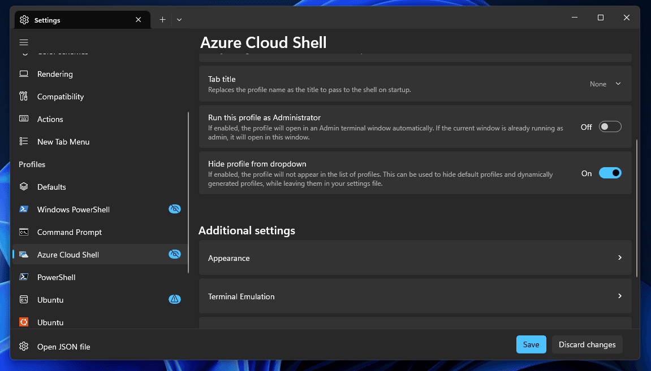651x371 pixels.
Task: Select the Windows PowerShell profile
Action: [100, 209]
